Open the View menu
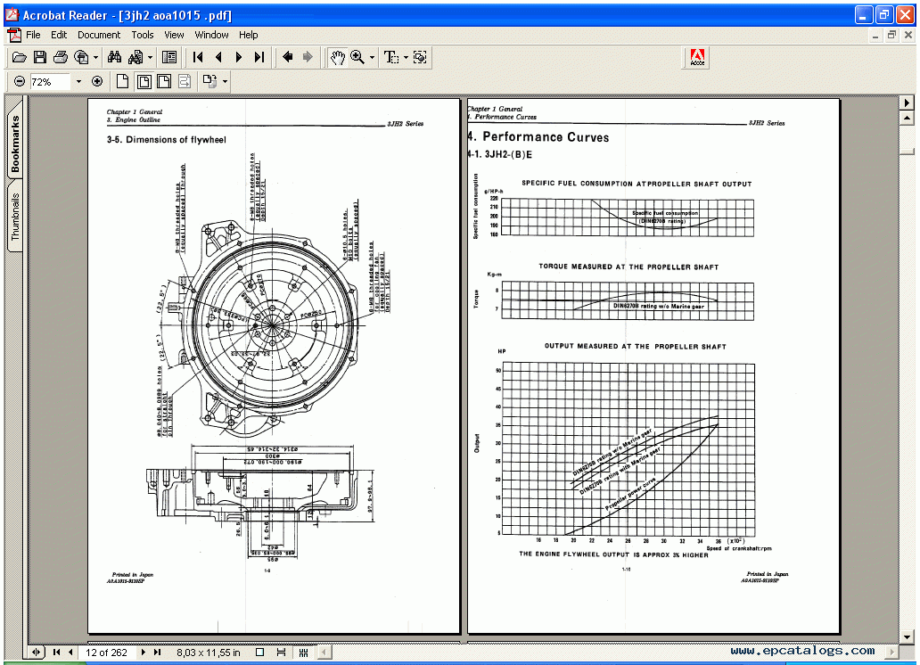 click(174, 36)
